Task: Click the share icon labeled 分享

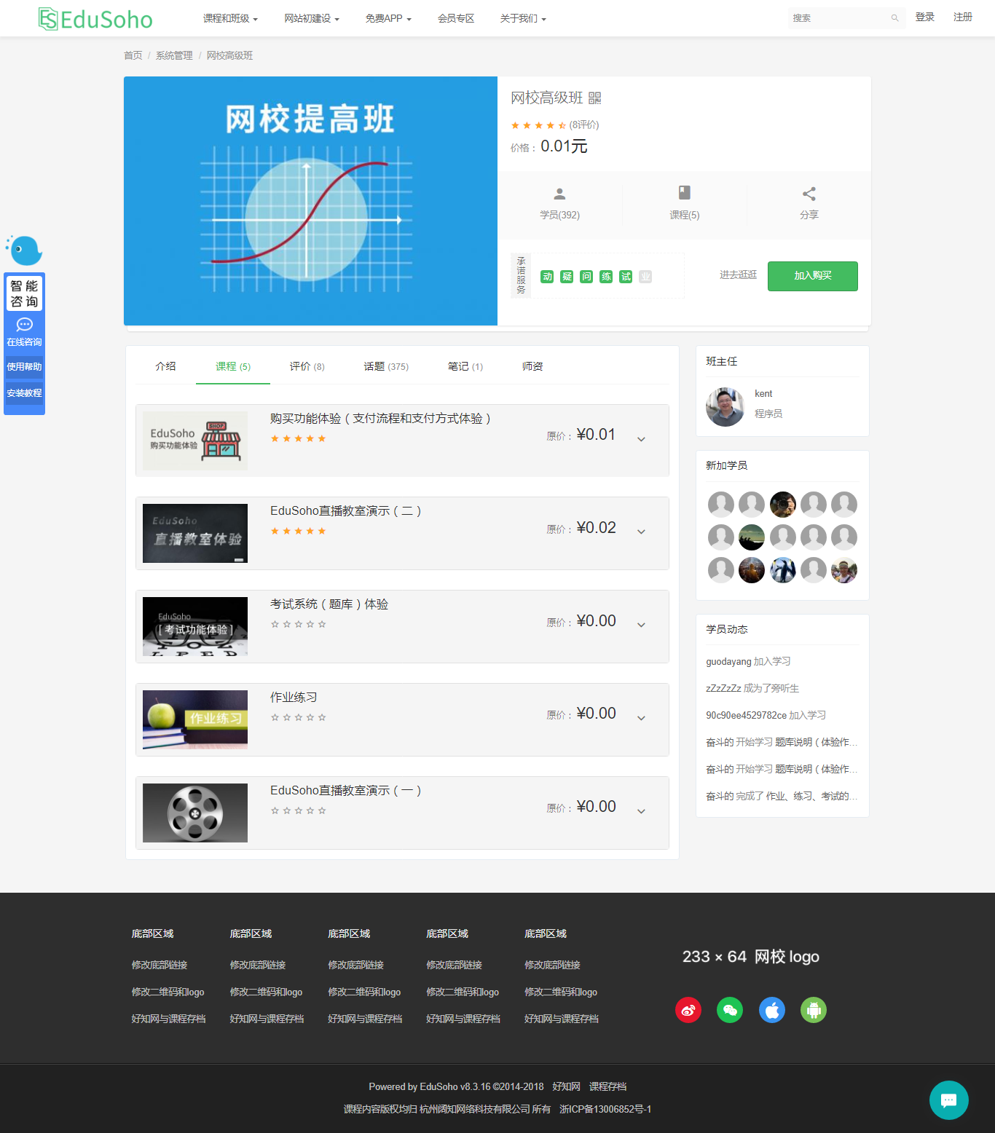Action: coord(809,194)
